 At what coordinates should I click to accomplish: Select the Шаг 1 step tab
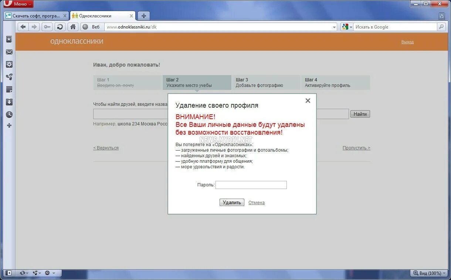click(128, 82)
